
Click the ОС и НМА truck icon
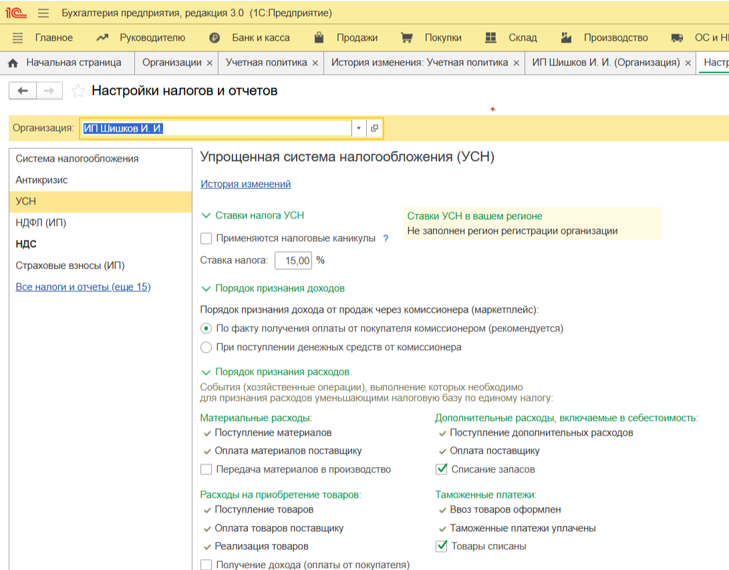pyautogui.click(x=677, y=38)
